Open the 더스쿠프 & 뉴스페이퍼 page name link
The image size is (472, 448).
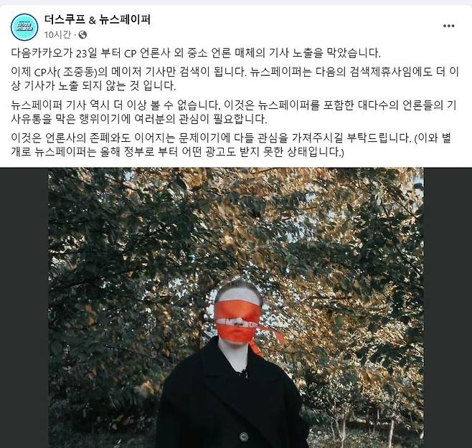point(98,19)
